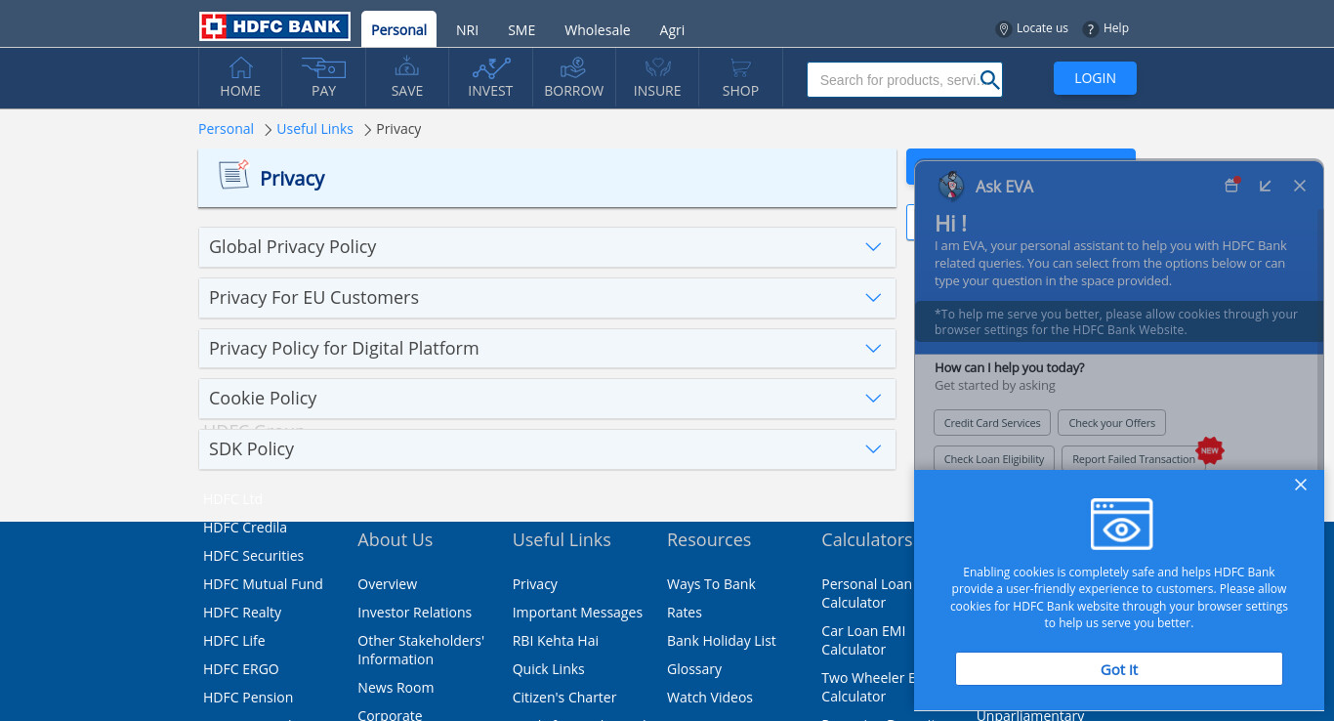Open the BORROW nav icon

click(x=573, y=67)
